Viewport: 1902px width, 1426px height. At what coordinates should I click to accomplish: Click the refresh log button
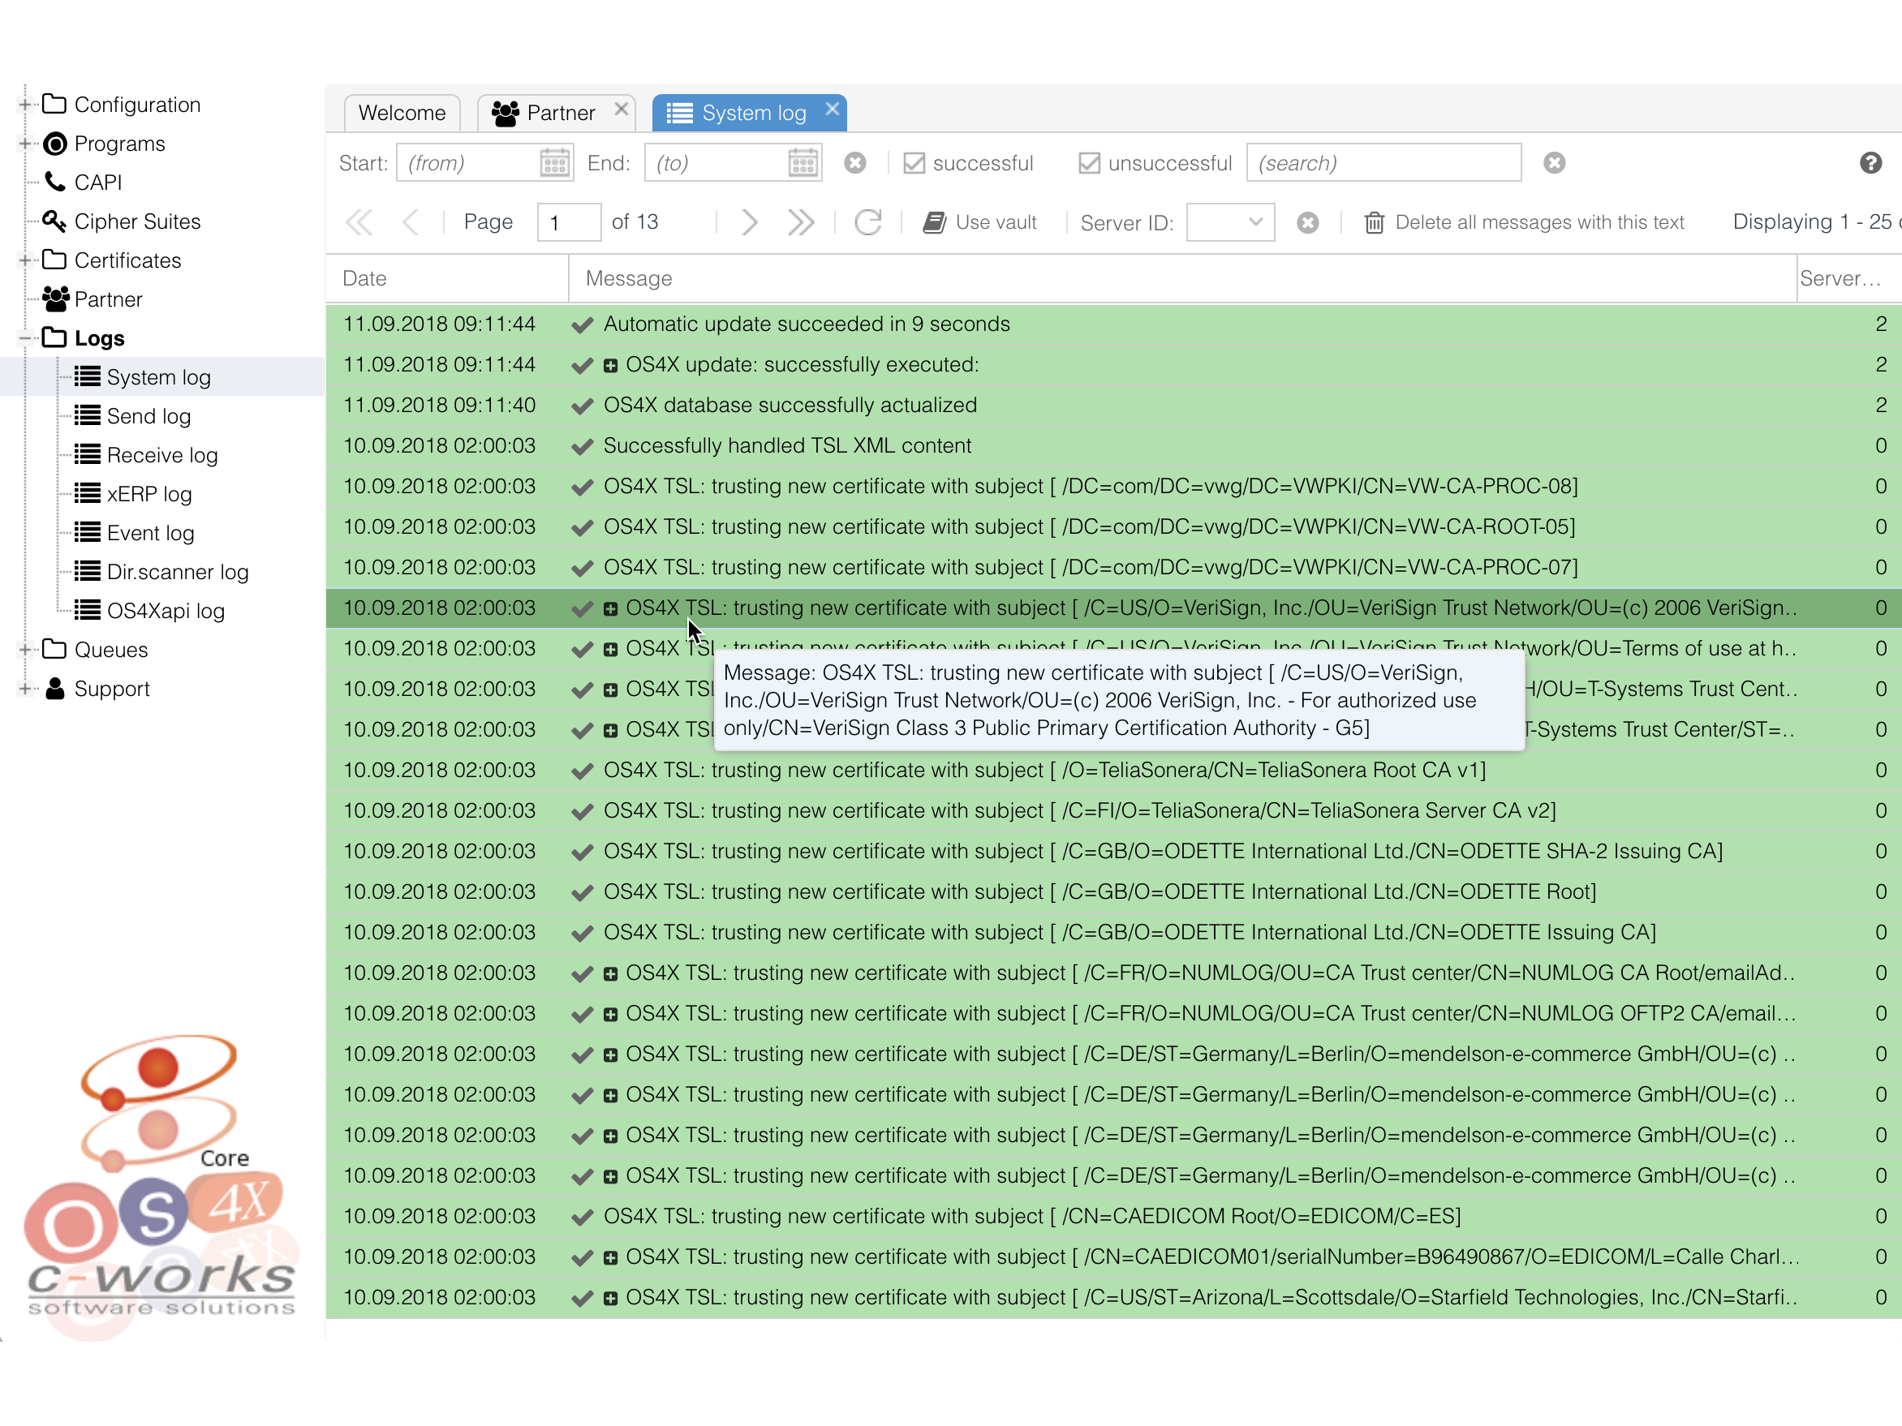(867, 223)
